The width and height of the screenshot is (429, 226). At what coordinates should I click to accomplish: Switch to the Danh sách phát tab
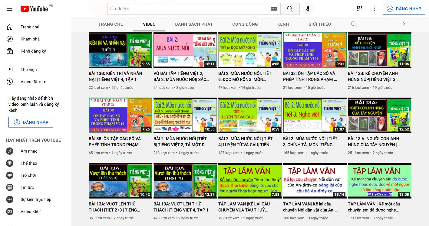click(x=194, y=24)
